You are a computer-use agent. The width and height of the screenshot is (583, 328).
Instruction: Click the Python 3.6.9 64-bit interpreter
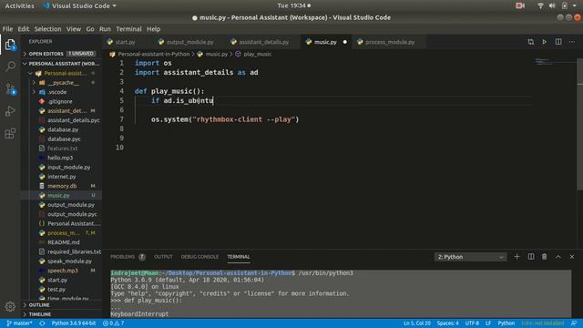click(x=74, y=323)
